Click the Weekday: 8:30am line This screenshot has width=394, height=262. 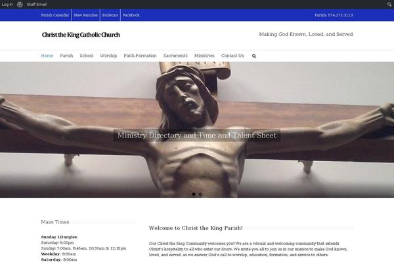click(x=58, y=254)
